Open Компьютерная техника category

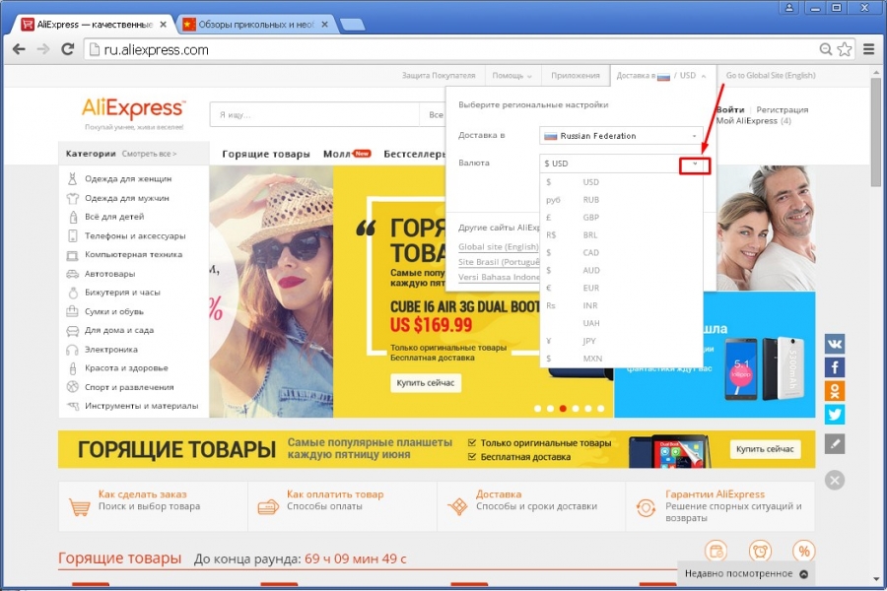click(x=133, y=254)
